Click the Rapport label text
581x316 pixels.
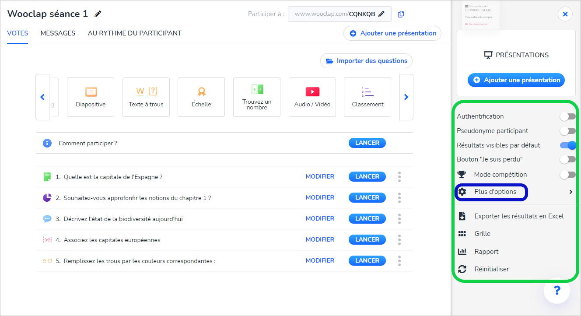coord(486,252)
